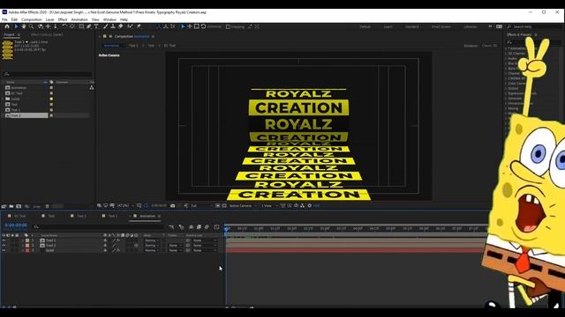565x317 pixels.
Task: Click the Project panel search field
Action: (48, 74)
